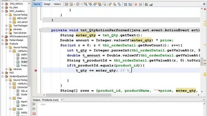Image resolution: width=207 pixels, height=116 pixels.
Task: Open the Forward button history dropdown arrow
Action: [81, 4]
